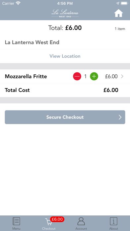Open the Checkout cart tab
The height and width of the screenshot is (231, 130).
[49, 223]
